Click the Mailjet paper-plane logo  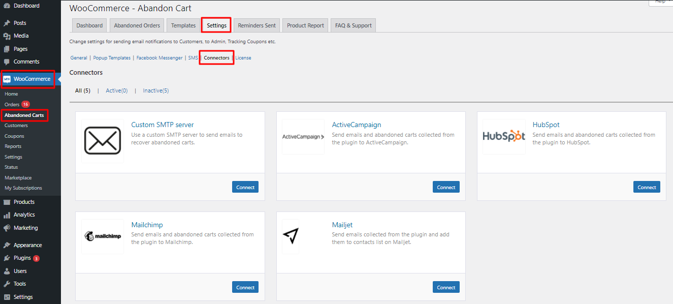pyautogui.click(x=291, y=236)
